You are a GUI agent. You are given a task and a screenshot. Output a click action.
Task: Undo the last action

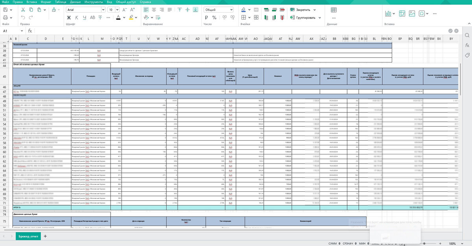23,17
